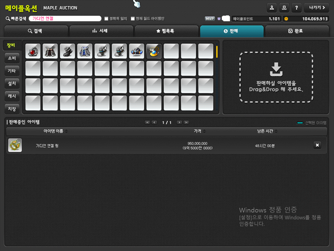Image resolution: width=334 pixels, height=251 pixels.
Task: Click the MVP badge
Action: pos(210,19)
